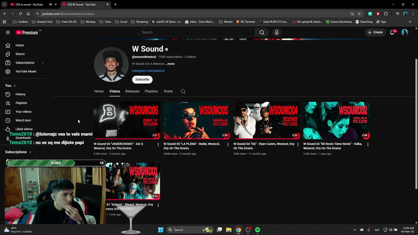418x235 pixels.
Task: Click the Windows Start button
Action: (161, 230)
